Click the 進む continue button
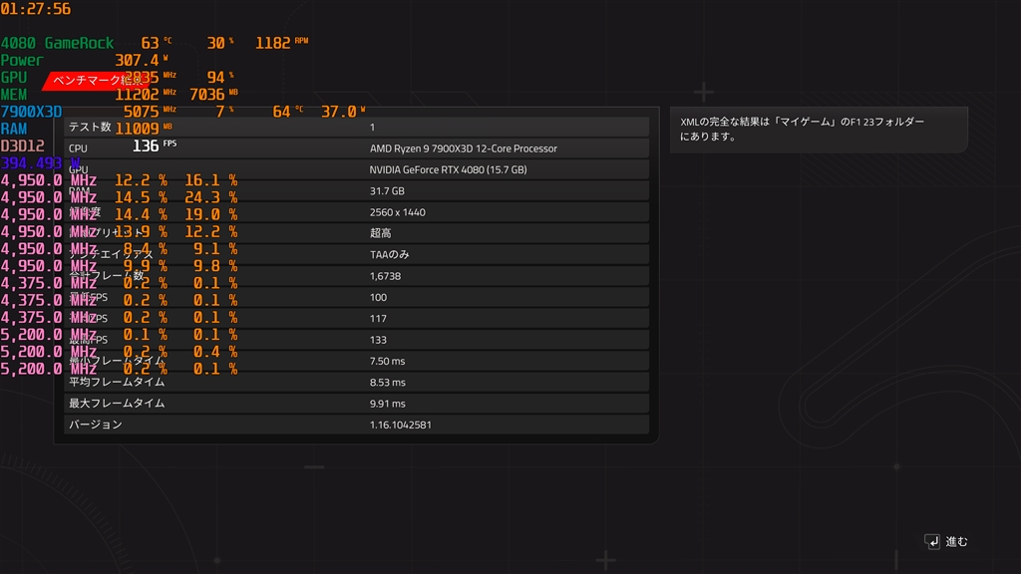 point(946,541)
